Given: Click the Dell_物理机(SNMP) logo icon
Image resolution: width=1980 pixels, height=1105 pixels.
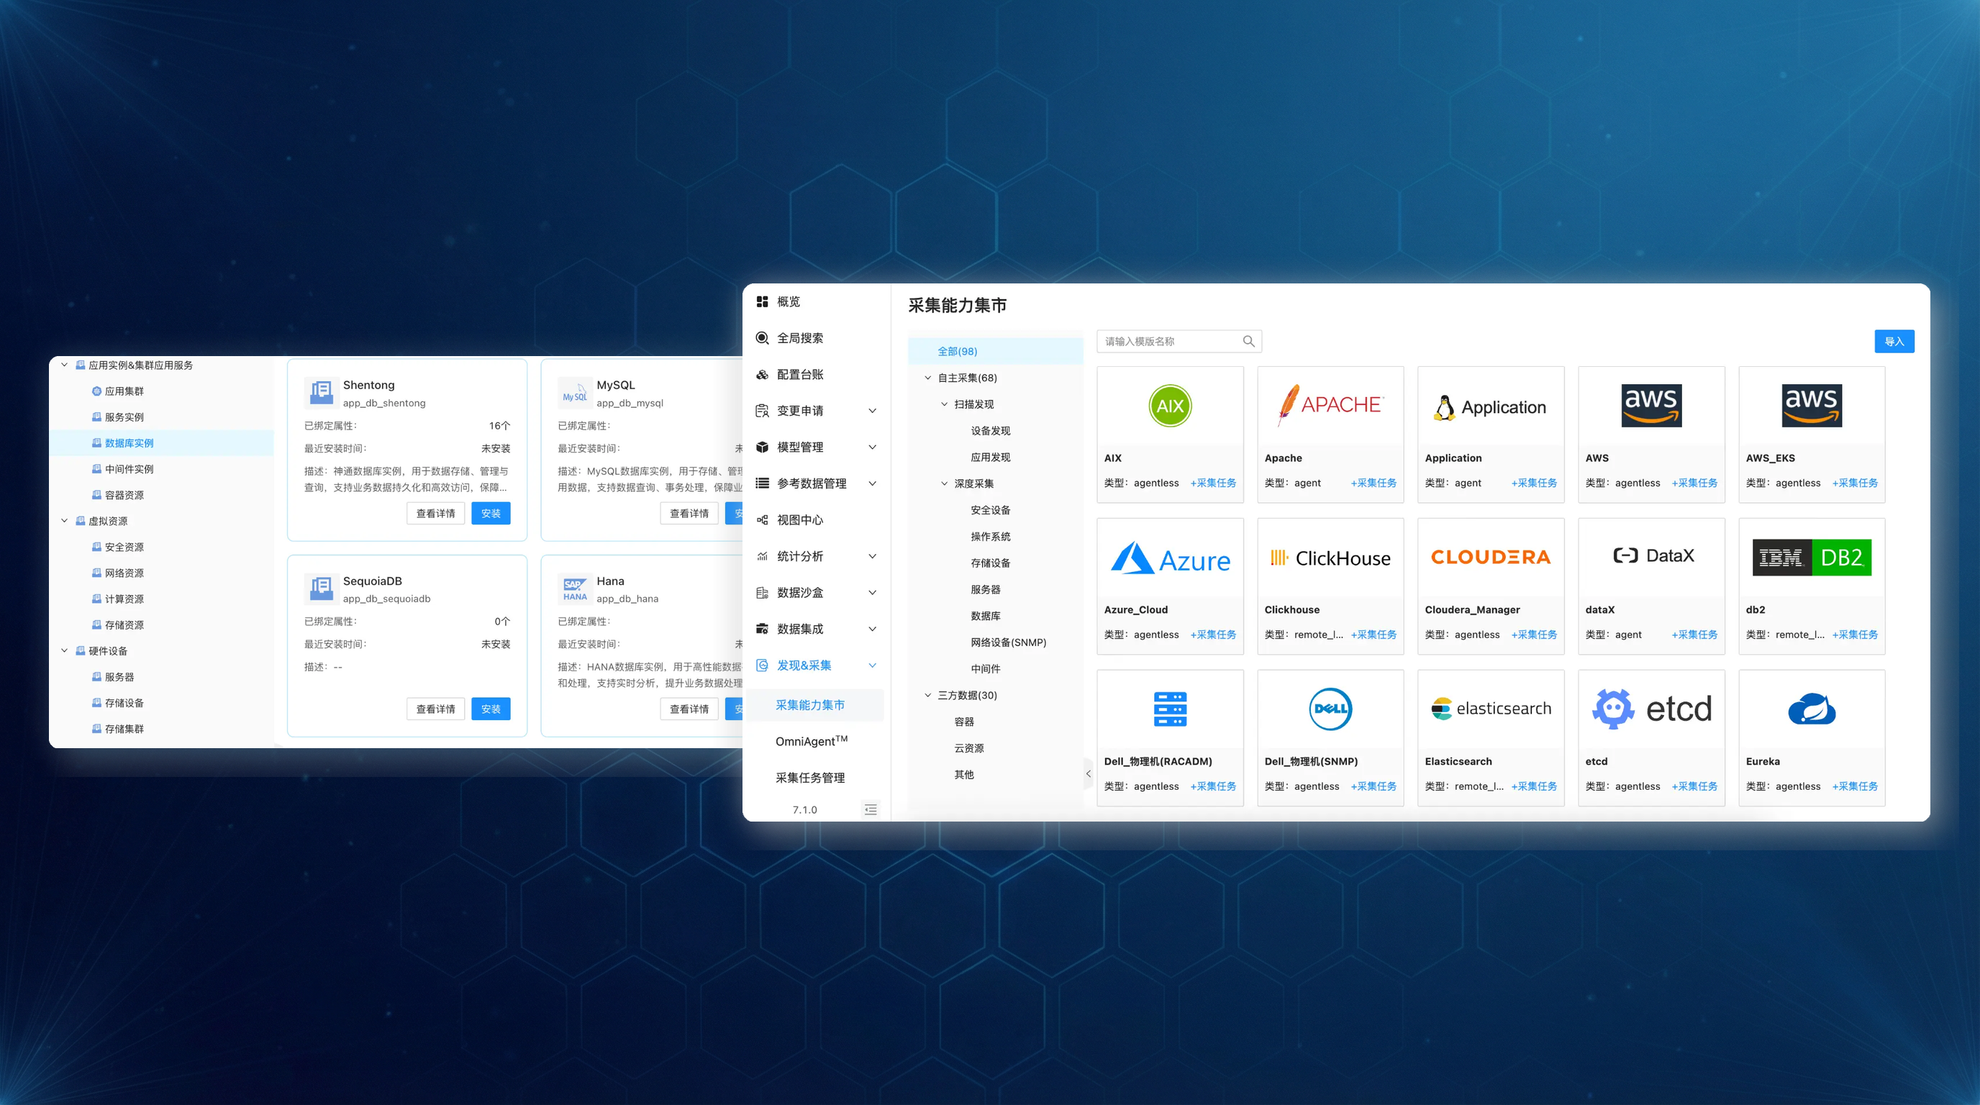Looking at the screenshot, I should (x=1330, y=709).
